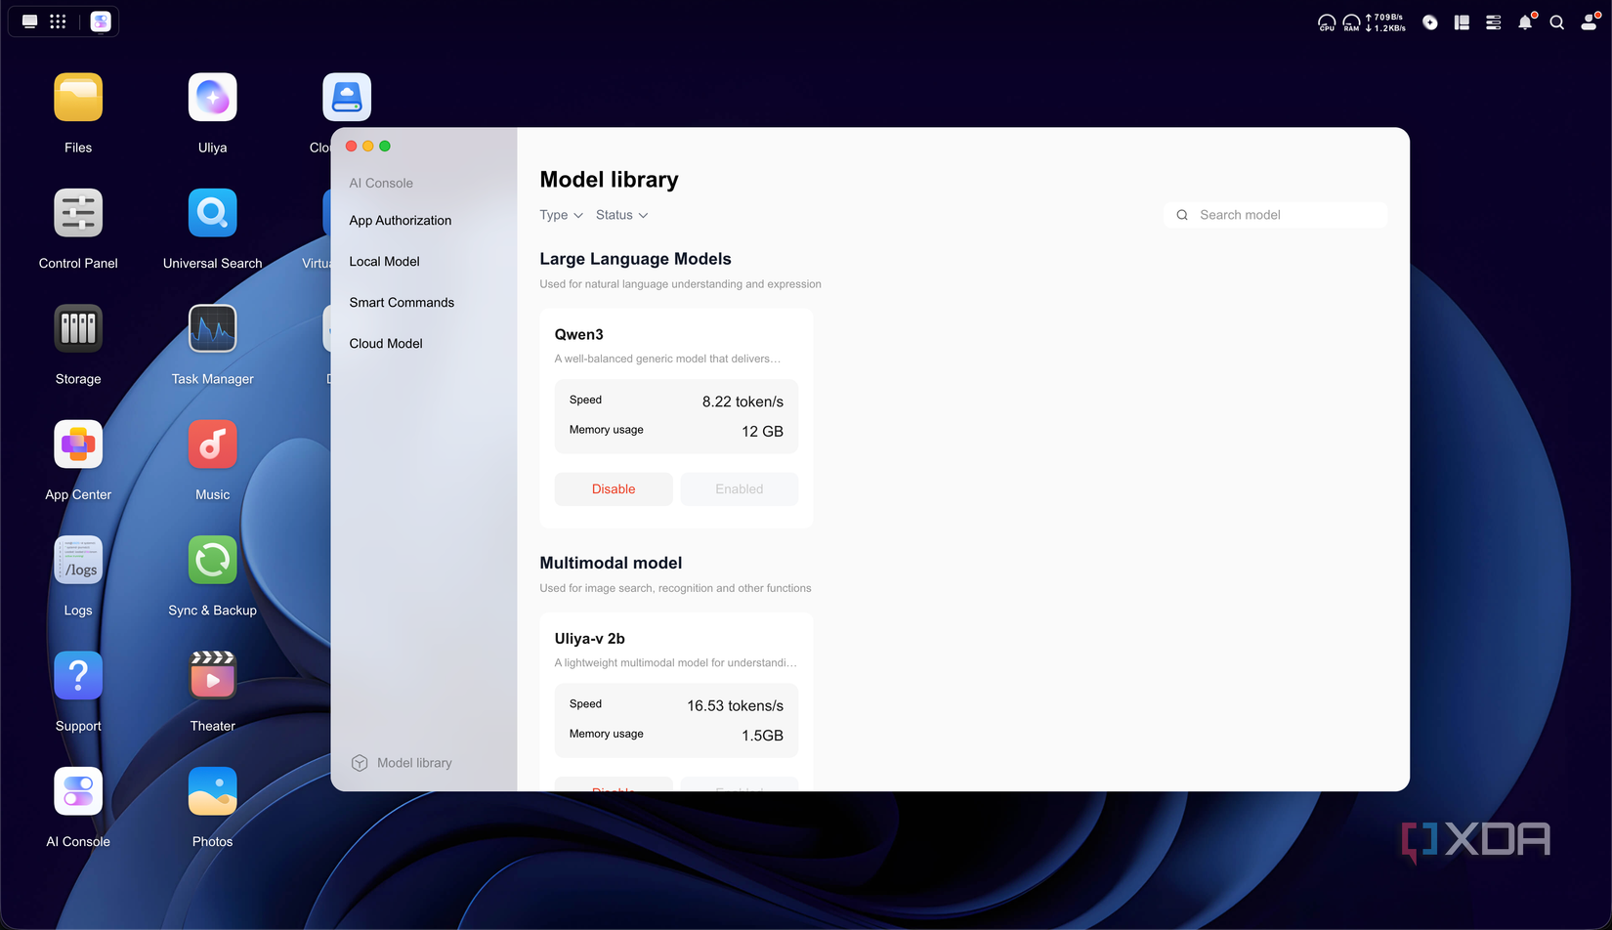Select Smart Commands in sidebar
This screenshot has height=930, width=1612.
coord(402,303)
